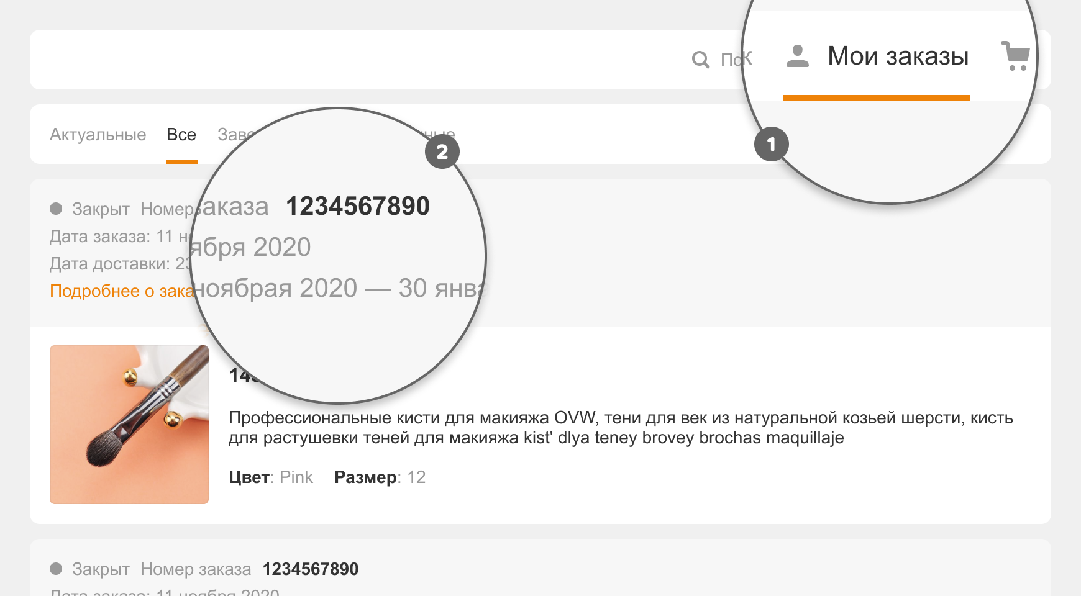Image resolution: width=1081 pixels, height=596 pixels.
Task: Select the Все tab
Action: pos(181,135)
